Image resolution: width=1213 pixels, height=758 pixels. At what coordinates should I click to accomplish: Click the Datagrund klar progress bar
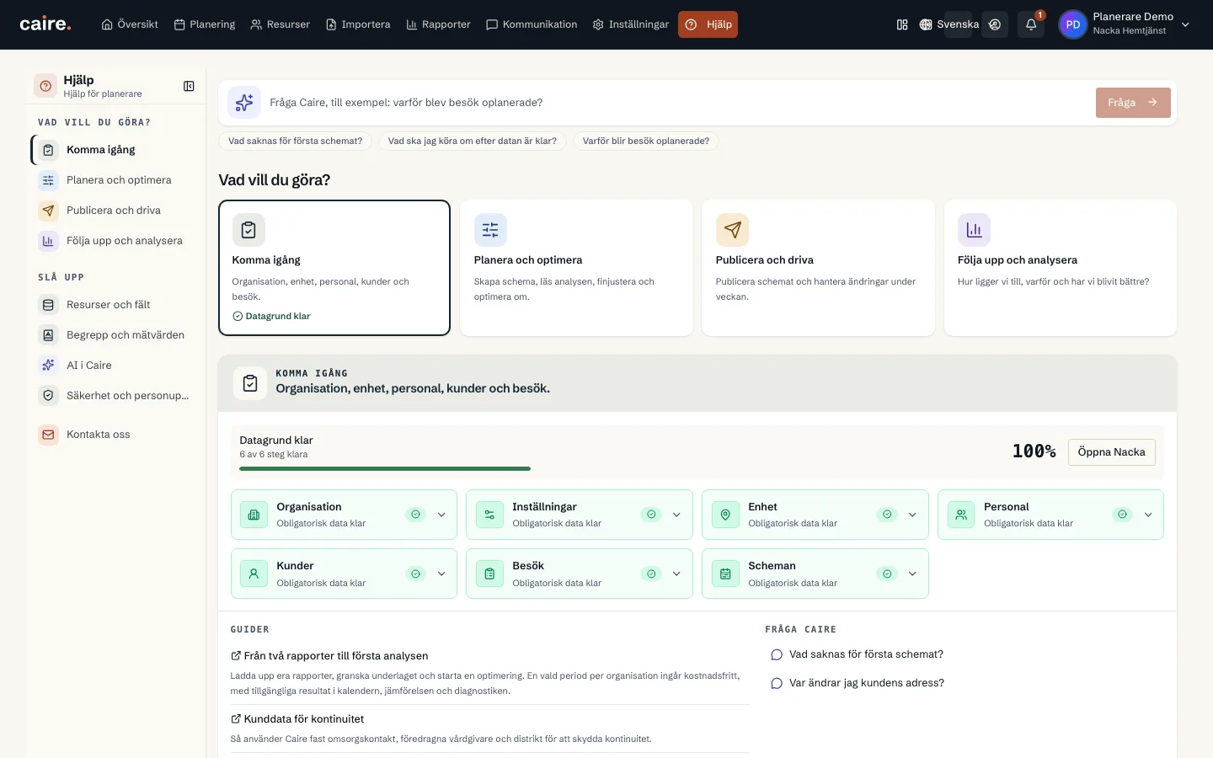(385, 468)
